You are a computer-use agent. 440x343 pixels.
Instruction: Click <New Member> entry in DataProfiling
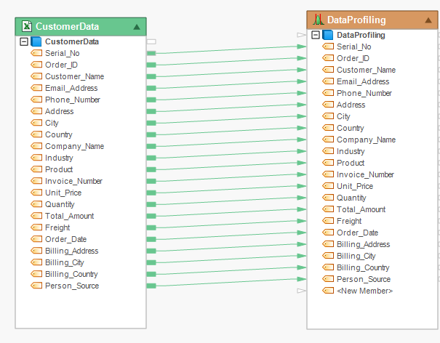(364, 291)
